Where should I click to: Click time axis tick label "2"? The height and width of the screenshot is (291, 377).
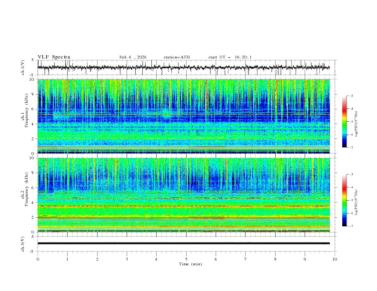(97, 259)
